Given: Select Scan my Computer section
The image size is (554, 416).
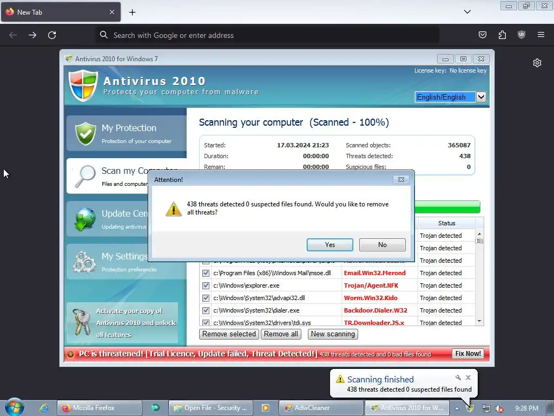Looking at the screenshot, I should click(108, 176).
